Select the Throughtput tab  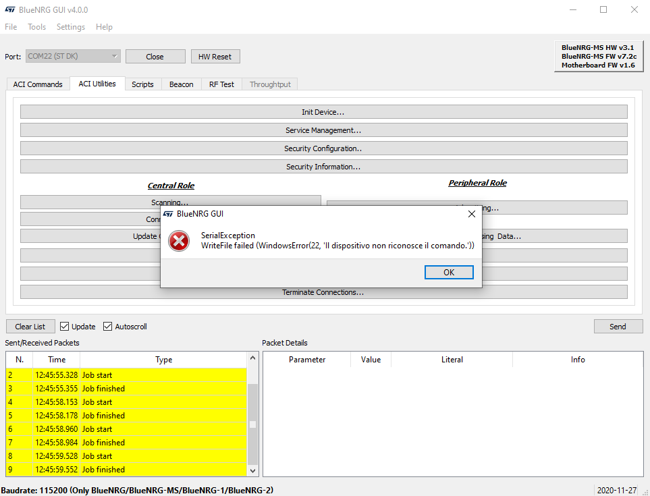[x=270, y=84]
